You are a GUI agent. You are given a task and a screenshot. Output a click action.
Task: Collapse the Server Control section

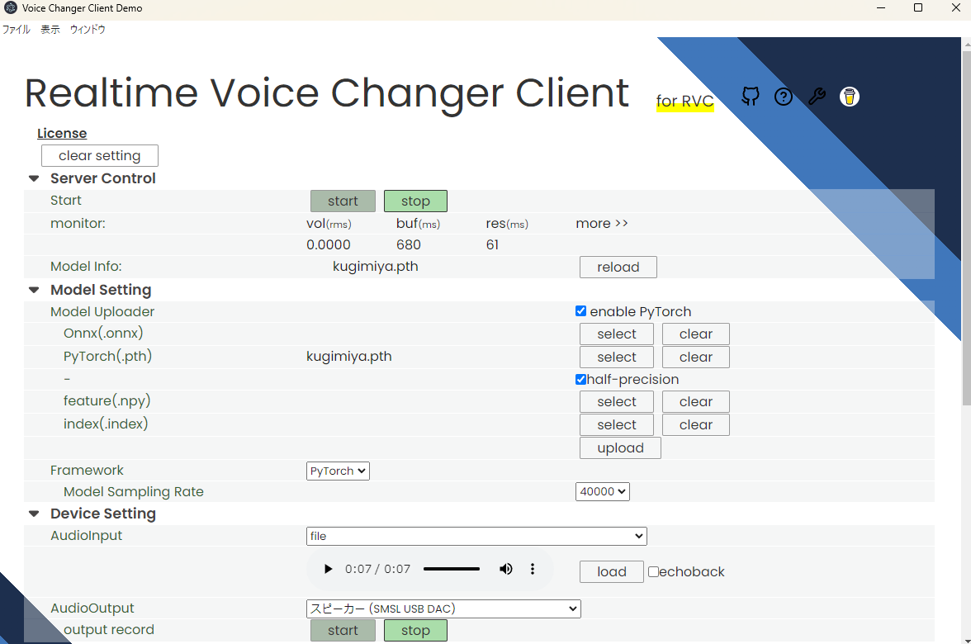(x=34, y=178)
